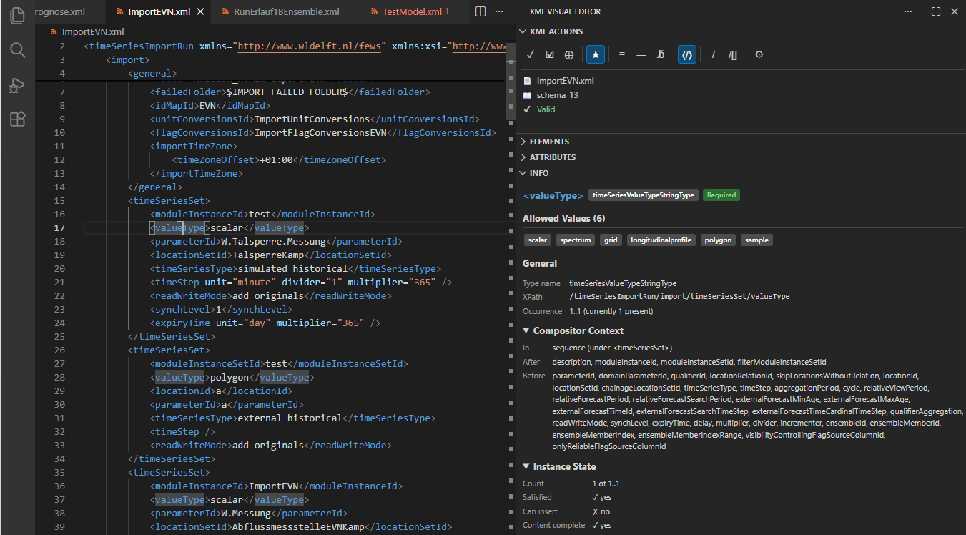Split the editor to the right

(x=480, y=12)
